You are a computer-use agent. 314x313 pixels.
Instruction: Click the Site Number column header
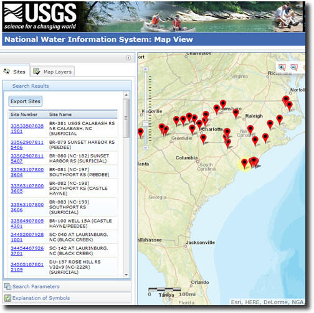point(24,114)
